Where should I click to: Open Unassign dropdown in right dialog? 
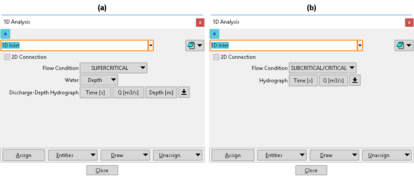[387, 155]
